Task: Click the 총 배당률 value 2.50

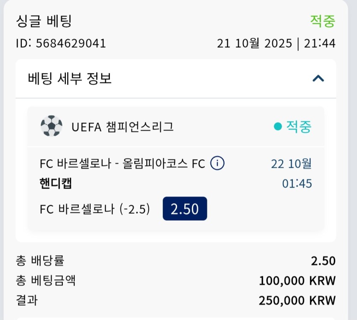Action: [323, 261]
